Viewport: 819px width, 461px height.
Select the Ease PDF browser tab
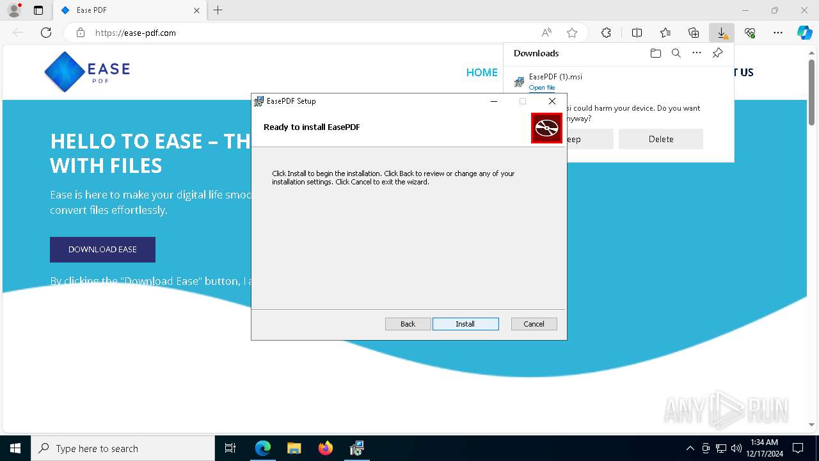point(130,10)
